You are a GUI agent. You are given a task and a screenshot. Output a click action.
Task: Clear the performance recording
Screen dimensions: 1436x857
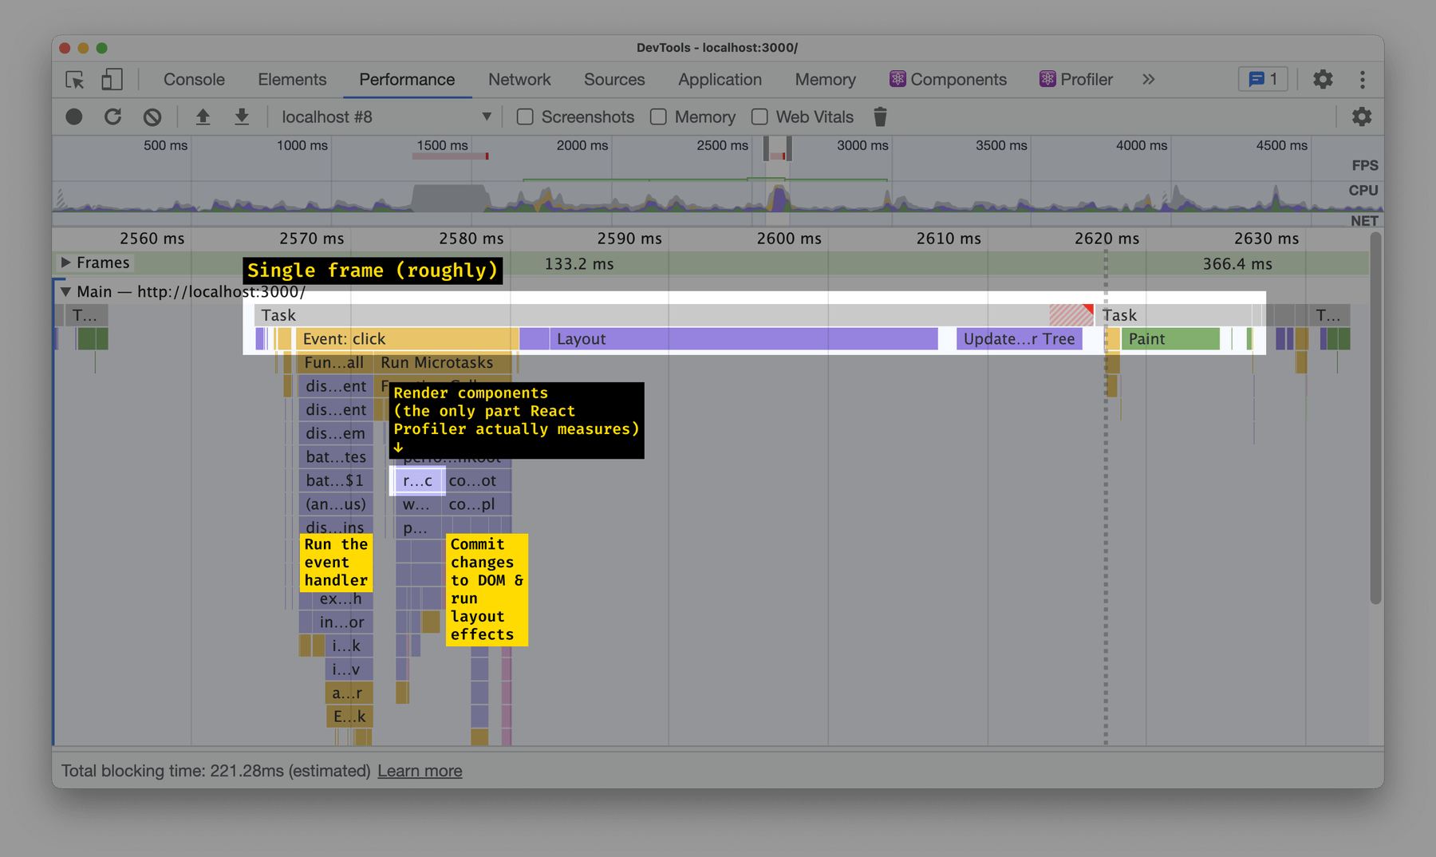click(152, 117)
